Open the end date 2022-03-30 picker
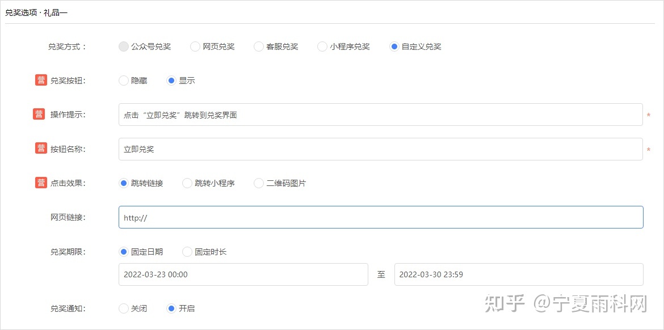Viewport: 664px width, 330px height. (x=518, y=274)
